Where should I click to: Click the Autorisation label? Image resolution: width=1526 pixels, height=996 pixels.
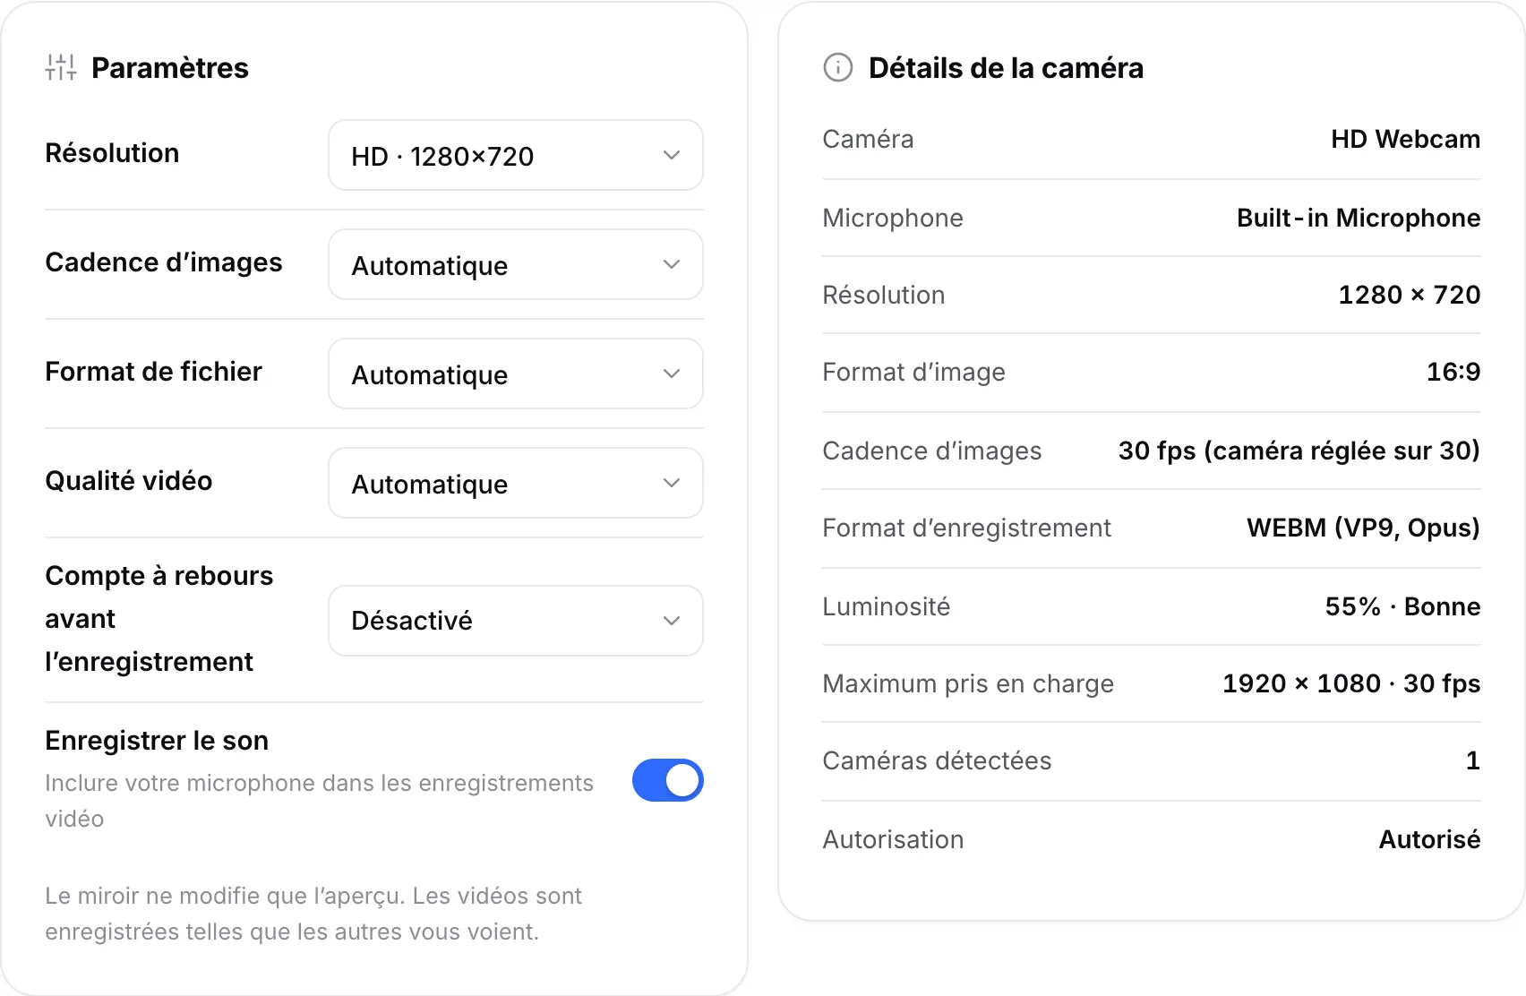[893, 839]
